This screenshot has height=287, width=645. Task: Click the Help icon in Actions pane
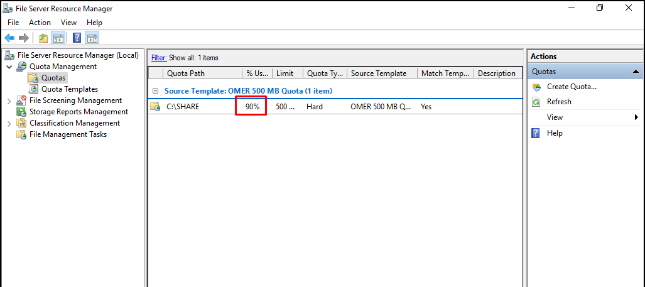coord(536,133)
